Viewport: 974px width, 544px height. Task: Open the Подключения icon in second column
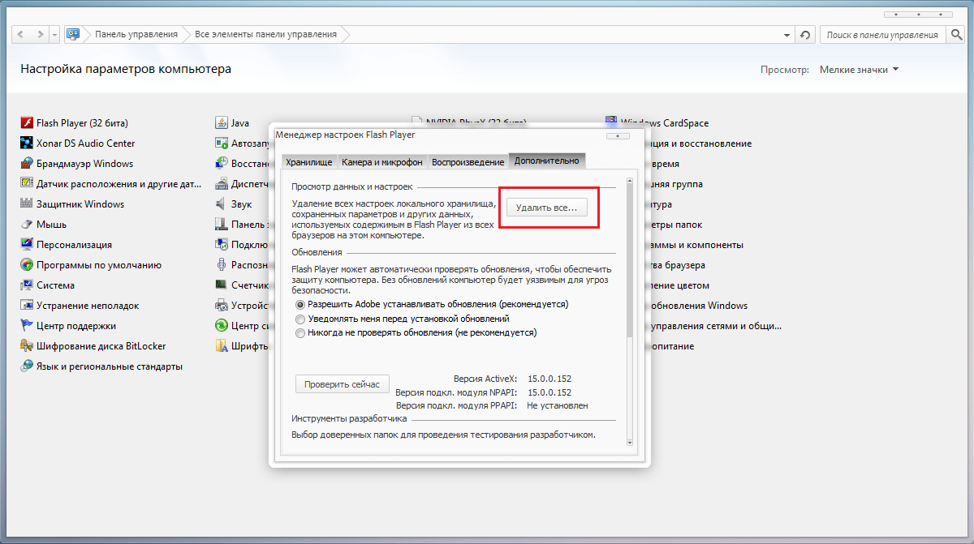pos(221,245)
